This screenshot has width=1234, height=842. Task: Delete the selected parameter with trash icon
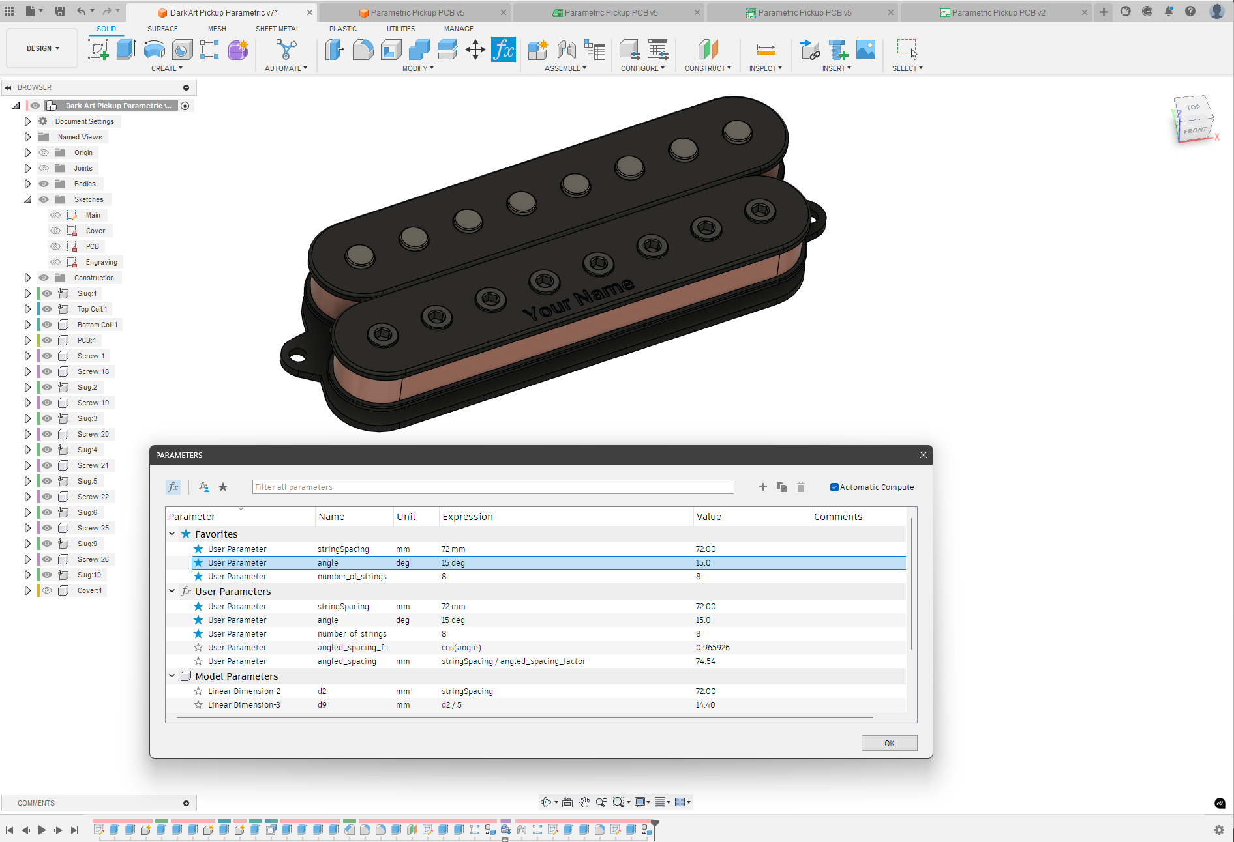pyautogui.click(x=801, y=487)
